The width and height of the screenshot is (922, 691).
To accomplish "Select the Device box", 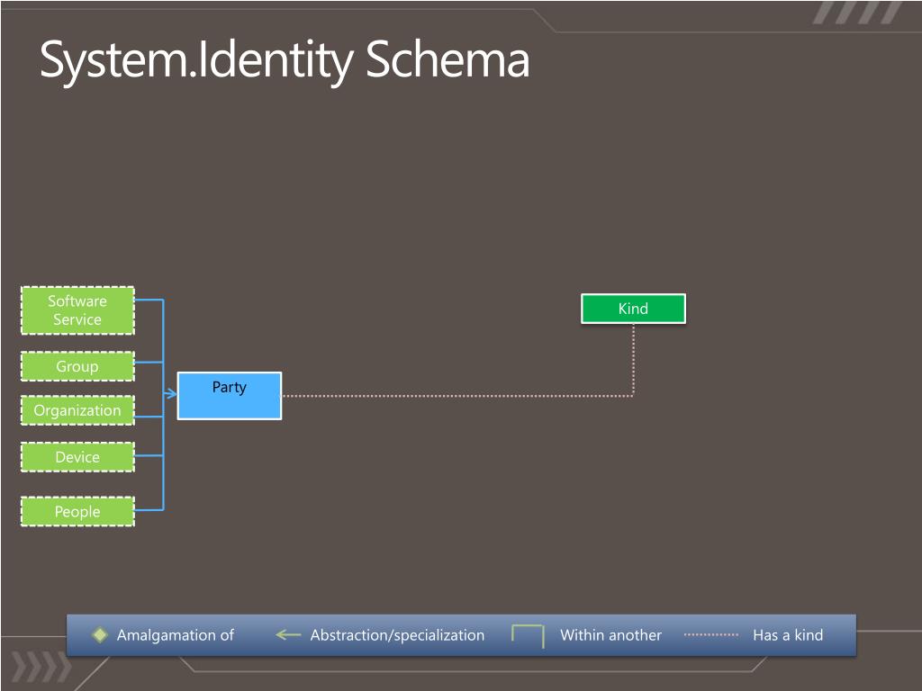I will (77, 456).
